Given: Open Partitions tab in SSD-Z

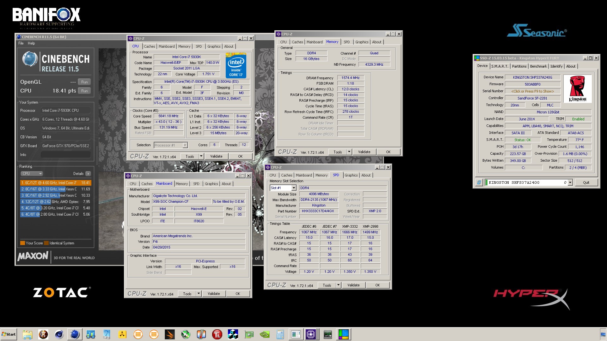Looking at the screenshot, I should 519,66.
